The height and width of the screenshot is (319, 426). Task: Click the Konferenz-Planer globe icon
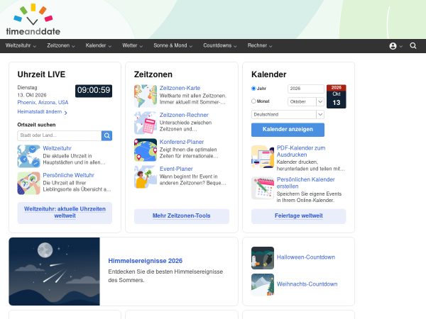(146, 150)
